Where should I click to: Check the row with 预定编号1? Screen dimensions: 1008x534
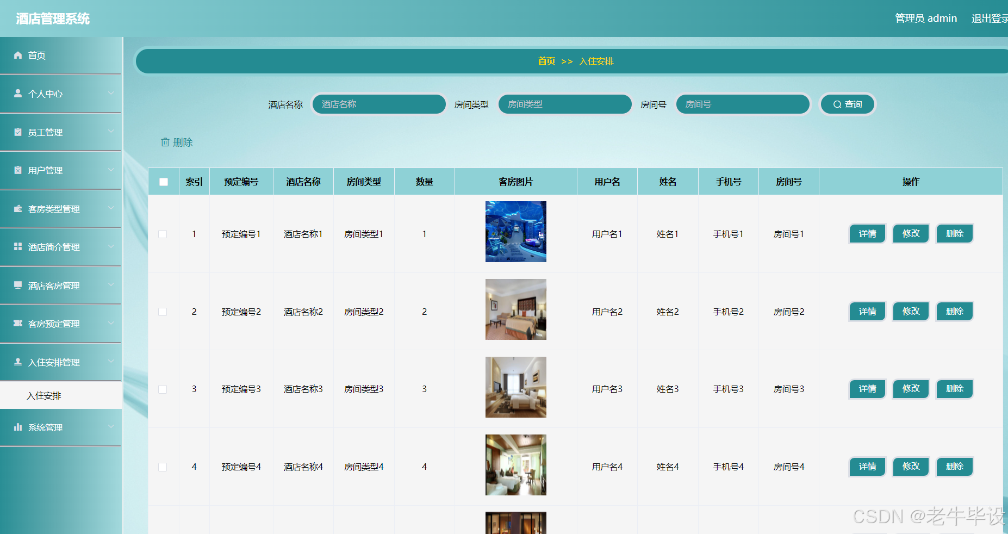coord(163,234)
